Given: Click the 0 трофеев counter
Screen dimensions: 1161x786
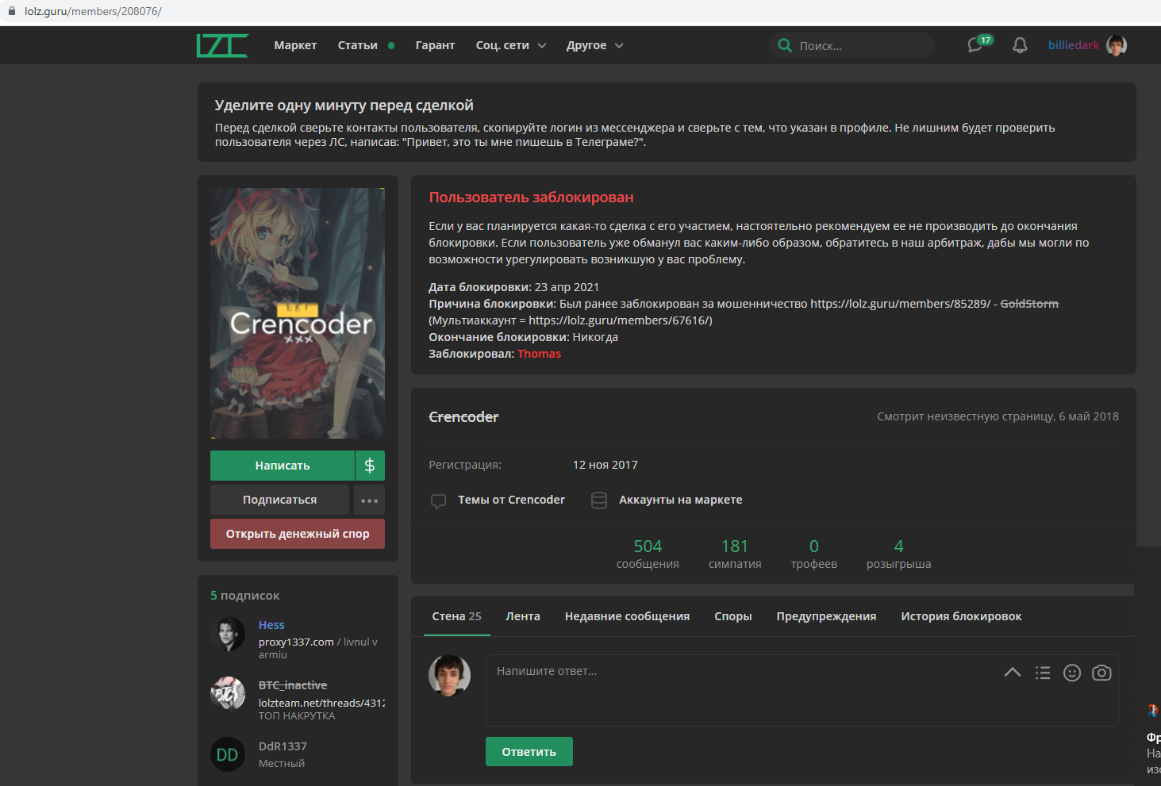Looking at the screenshot, I should [x=814, y=554].
